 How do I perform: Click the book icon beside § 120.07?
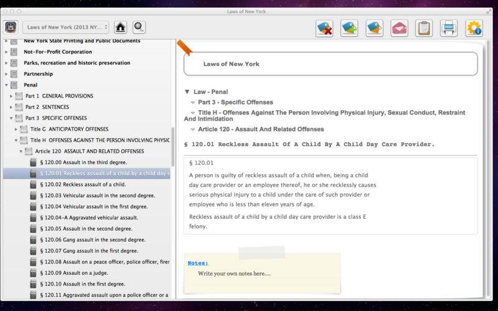[x=34, y=251]
